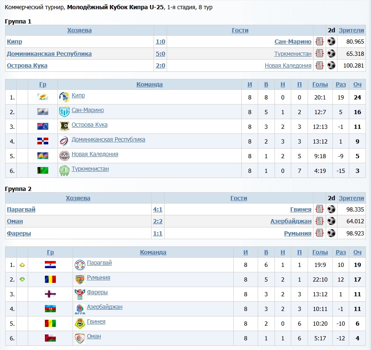Open the 1:0 score link for Cyprus match
Screen dimensions: 371x350
pos(160,42)
